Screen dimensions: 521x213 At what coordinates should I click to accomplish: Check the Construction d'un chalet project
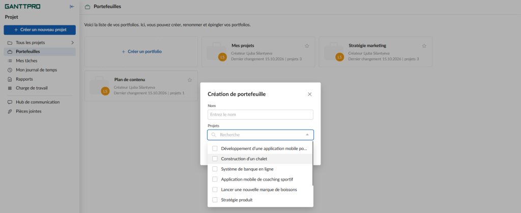(x=215, y=159)
